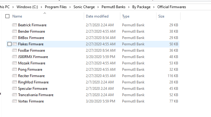Click the RingMod Firmware file icon
Screen dimensions: 211x117
pos(14,82)
